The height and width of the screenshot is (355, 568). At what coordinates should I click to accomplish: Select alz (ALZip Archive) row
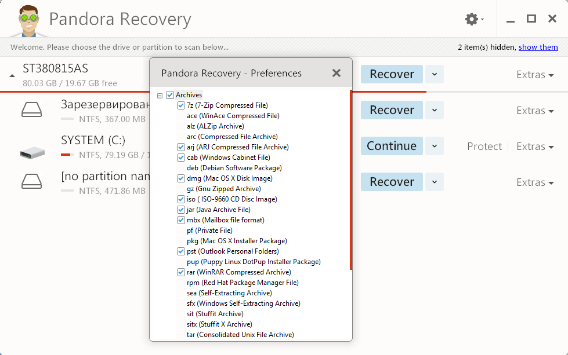pos(215,126)
